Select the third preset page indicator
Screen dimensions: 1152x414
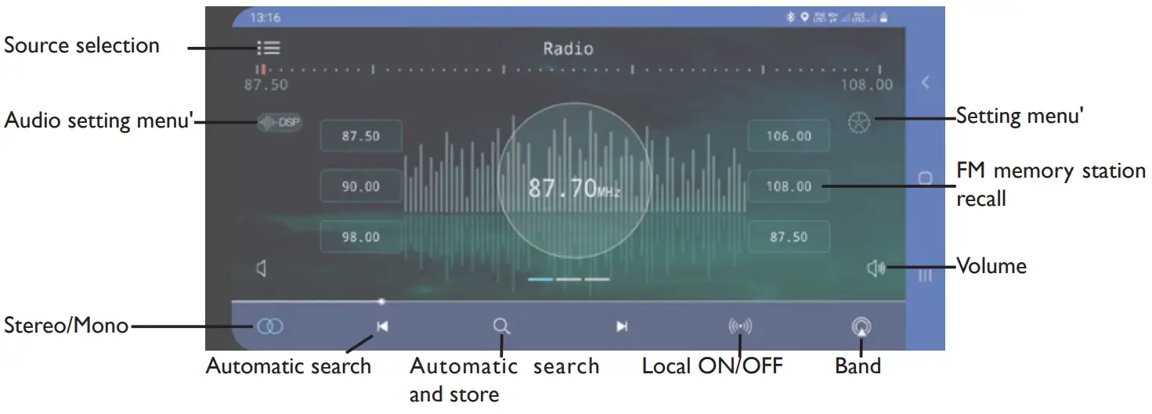point(597,279)
